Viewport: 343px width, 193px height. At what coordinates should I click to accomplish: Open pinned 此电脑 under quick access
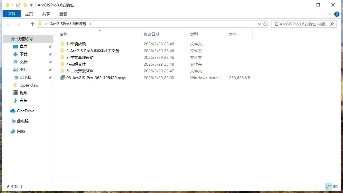[25, 78]
